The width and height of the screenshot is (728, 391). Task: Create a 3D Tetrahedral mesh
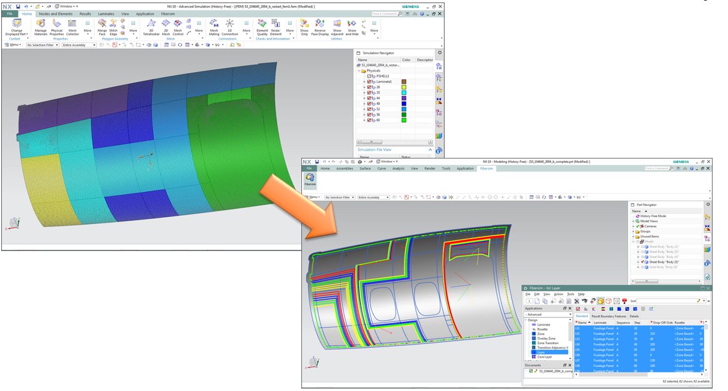pyautogui.click(x=151, y=27)
